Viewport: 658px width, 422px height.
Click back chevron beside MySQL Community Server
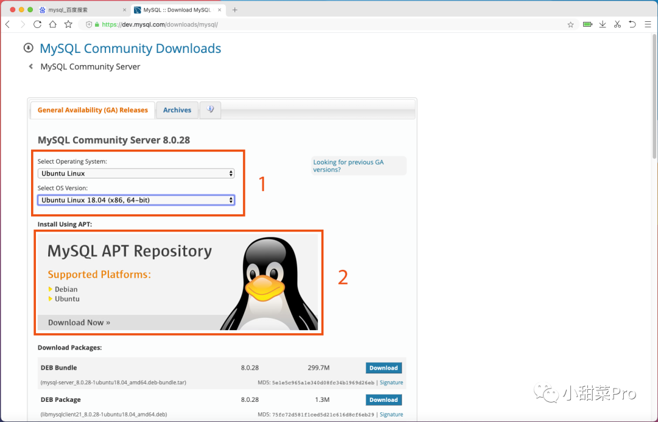pos(30,66)
